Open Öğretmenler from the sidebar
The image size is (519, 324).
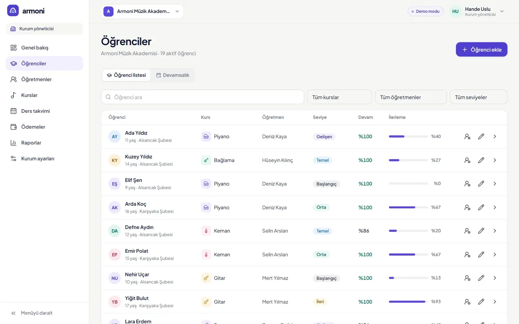point(44,79)
